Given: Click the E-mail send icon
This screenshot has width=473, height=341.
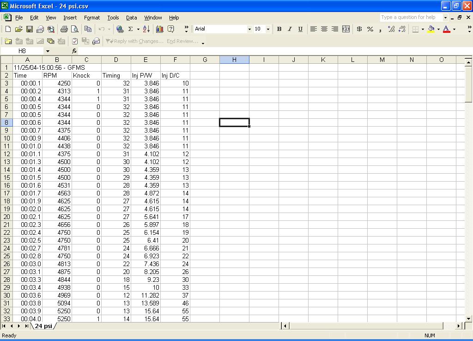Looking at the screenshot, I should click(x=40, y=29).
